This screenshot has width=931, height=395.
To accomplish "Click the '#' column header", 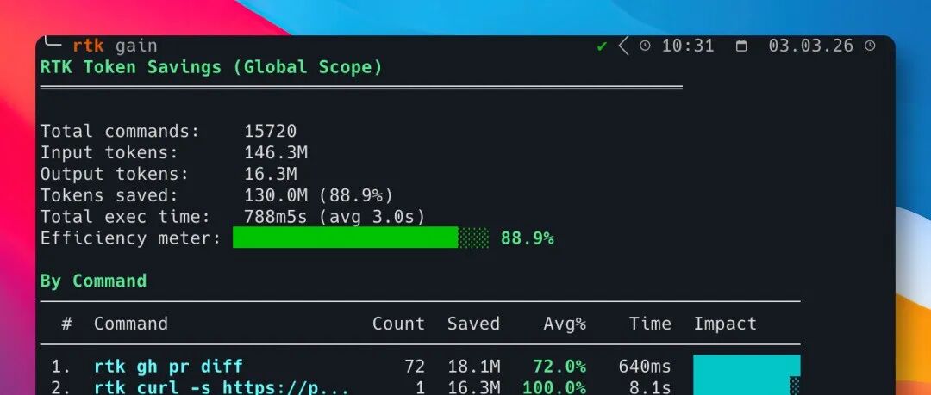I will pyautogui.click(x=67, y=324).
